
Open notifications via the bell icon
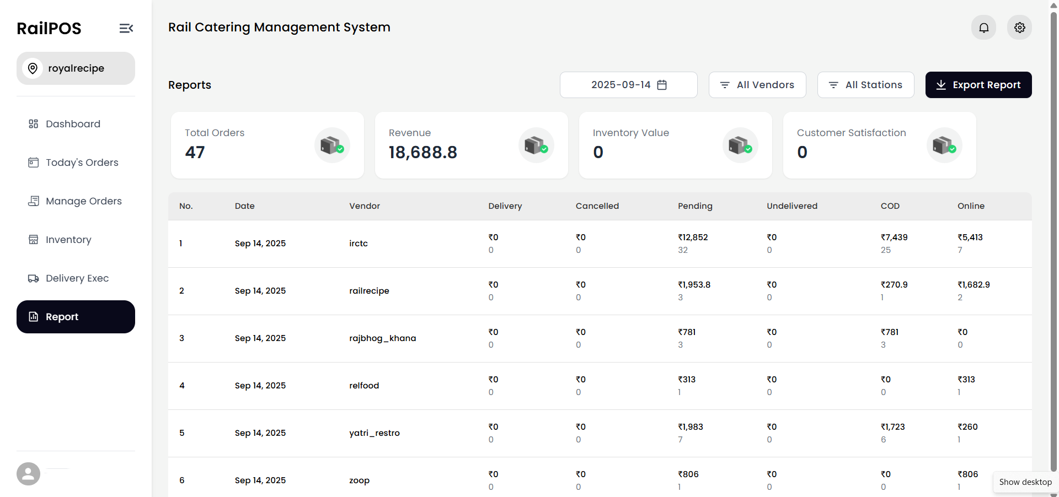point(984,28)
